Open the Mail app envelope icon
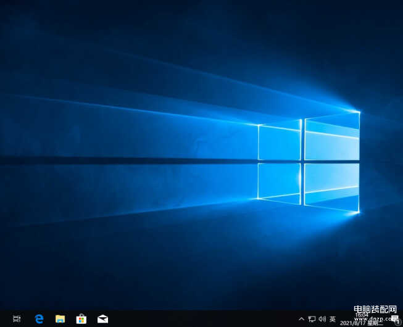The image size is (403, 327). 102,319
